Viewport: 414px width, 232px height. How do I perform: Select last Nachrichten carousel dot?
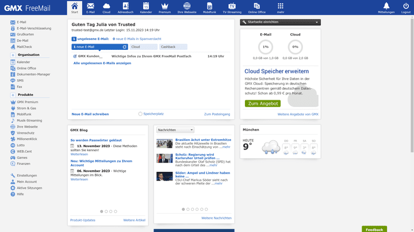206,210
